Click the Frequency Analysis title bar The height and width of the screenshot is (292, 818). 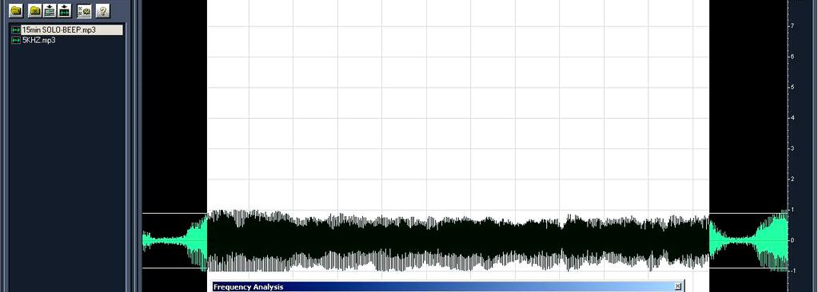point(444,286)
